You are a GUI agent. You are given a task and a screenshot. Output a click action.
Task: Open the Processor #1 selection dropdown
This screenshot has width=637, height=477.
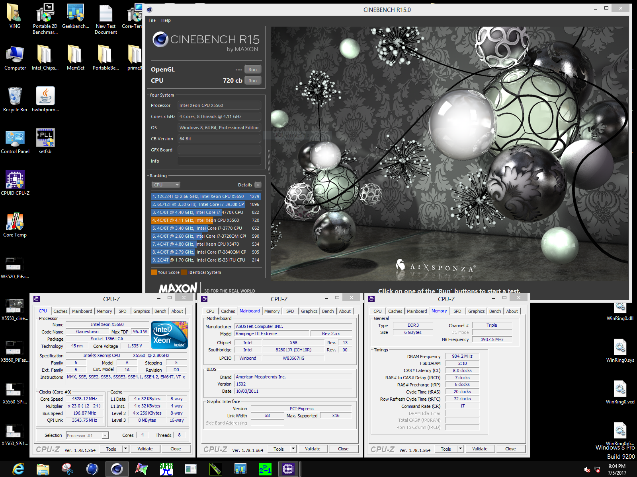coord(87,436)
